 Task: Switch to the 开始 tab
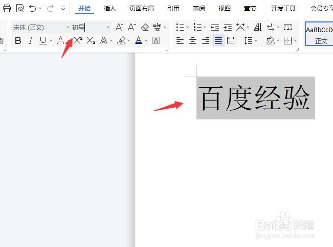pyautogui.click(x=84, y=9)
